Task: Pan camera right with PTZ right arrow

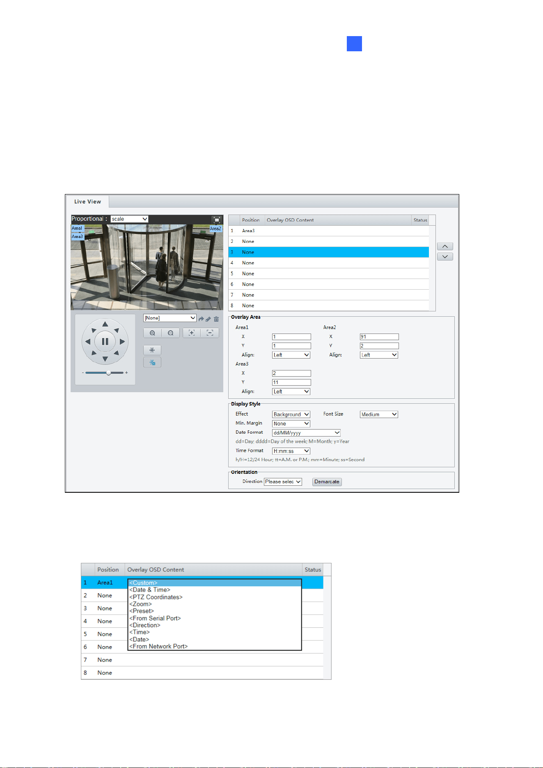Action: (122, 341)
